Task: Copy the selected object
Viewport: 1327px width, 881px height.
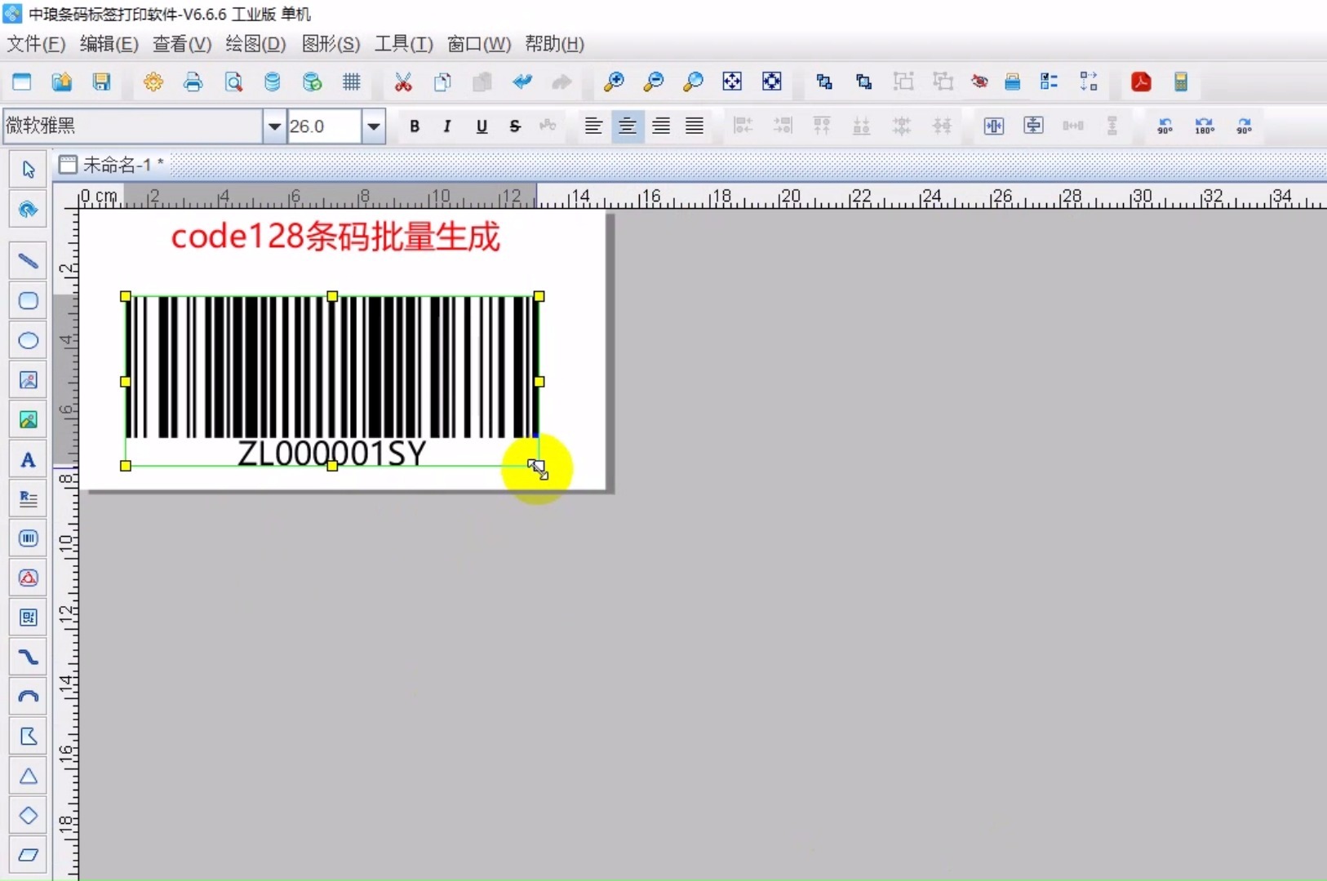Action: tap(443, 82)
